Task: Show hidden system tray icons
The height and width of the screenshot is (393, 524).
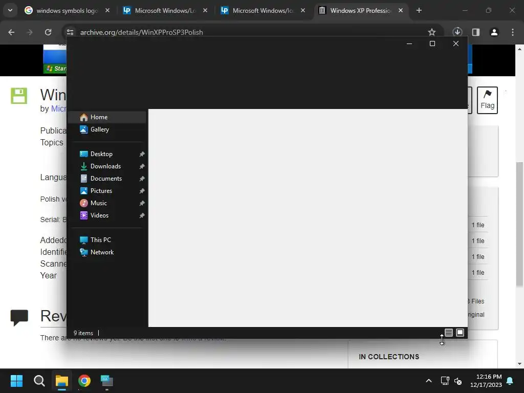Action: pyautogui.click(x=429, y=381)
